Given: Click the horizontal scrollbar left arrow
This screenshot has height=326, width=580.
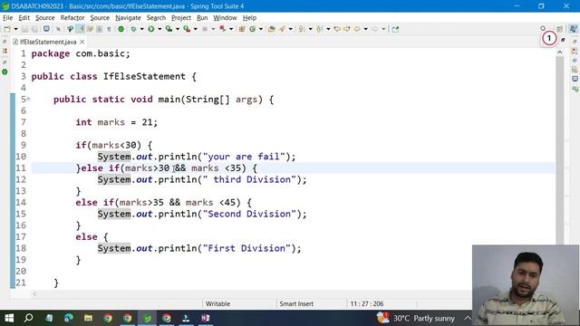Looking at the screenshot, I should [x=34, y=294].
